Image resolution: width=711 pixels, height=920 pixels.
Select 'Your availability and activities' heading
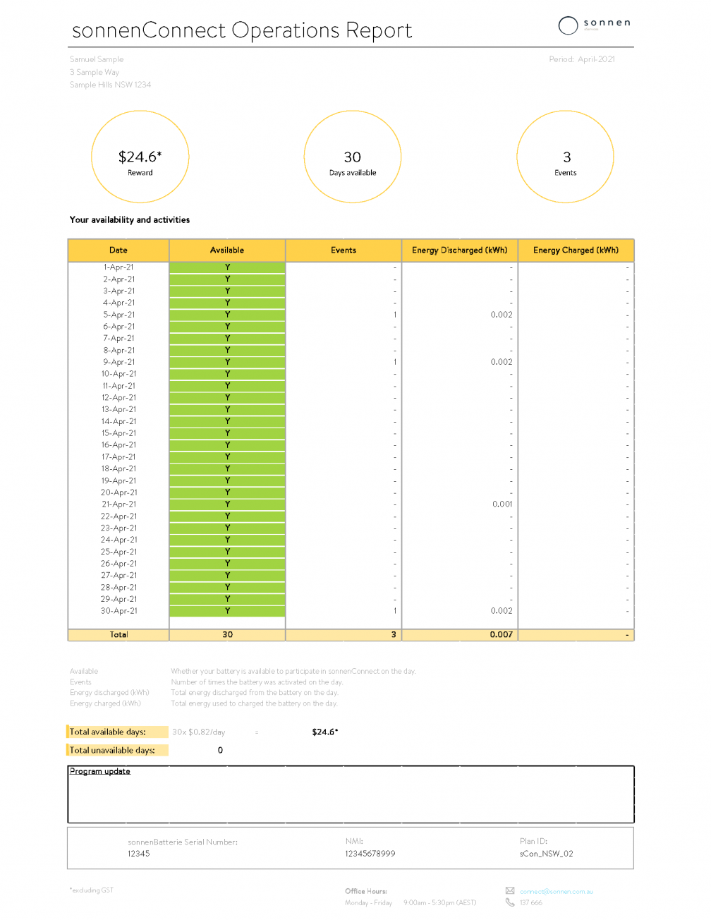[x=130, y=220]
